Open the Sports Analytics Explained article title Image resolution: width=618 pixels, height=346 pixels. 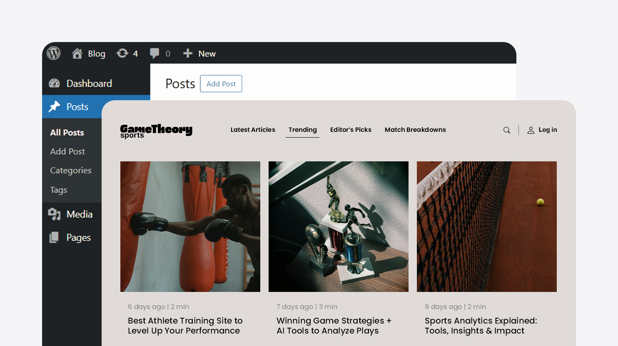tap(481, 326)
